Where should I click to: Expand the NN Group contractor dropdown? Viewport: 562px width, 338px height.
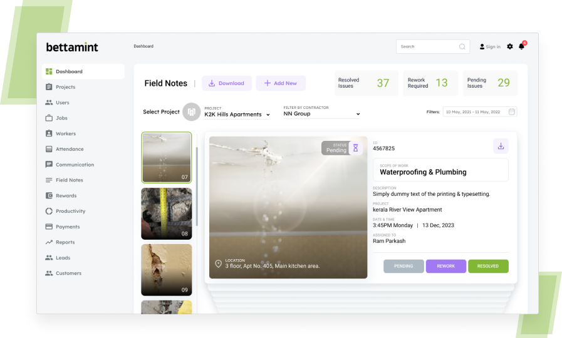(x=321, y=114)
